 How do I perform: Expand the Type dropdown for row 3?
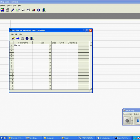[x=50, y=51]
